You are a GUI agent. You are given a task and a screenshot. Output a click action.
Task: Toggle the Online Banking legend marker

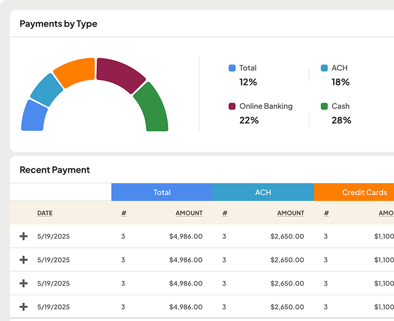pyautogui.click(x=232, y=106)
